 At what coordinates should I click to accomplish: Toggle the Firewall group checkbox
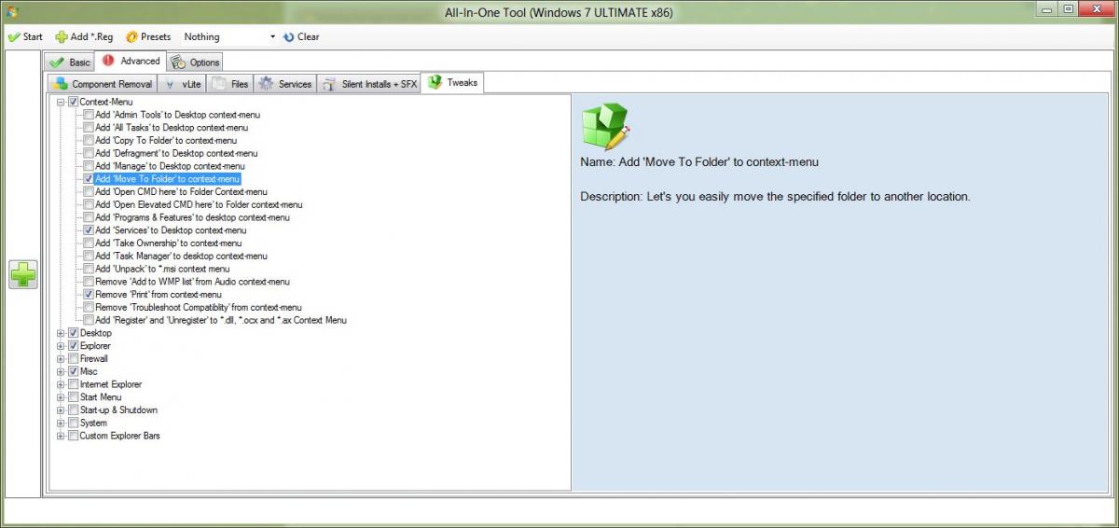point(73,358)
